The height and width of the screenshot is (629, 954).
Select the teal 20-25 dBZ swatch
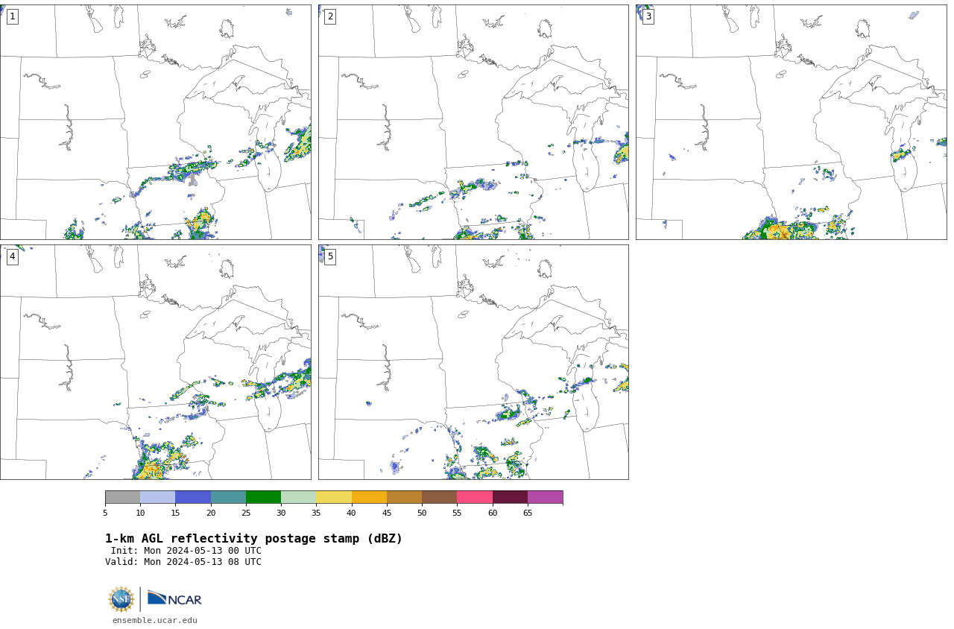tap(228, 497)
